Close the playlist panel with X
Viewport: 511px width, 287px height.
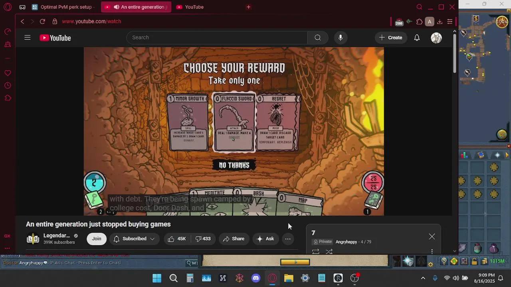432,237
